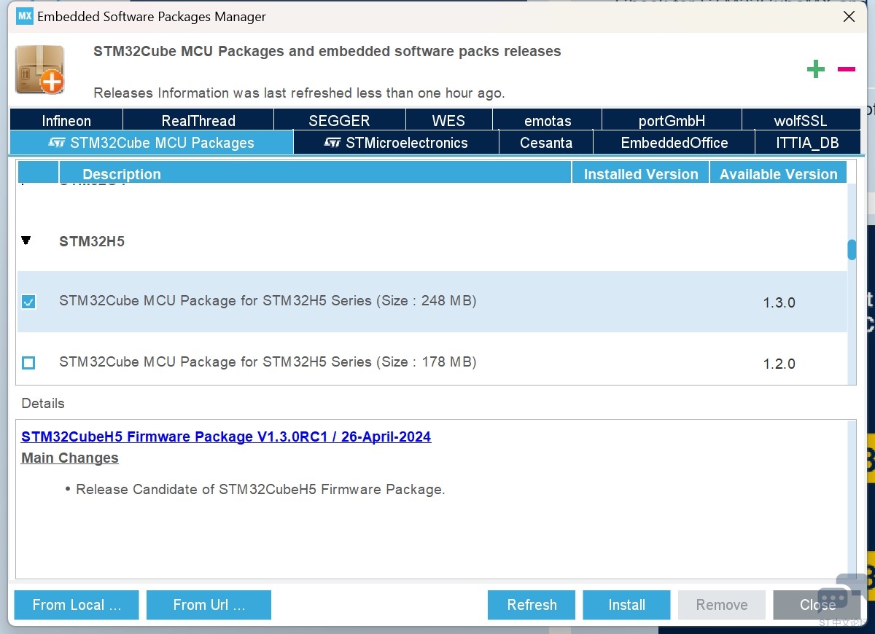Switch to the WES tab
The height and width of the screenshot is (634, 875).
pyautogui.click(x=448, y=120)
